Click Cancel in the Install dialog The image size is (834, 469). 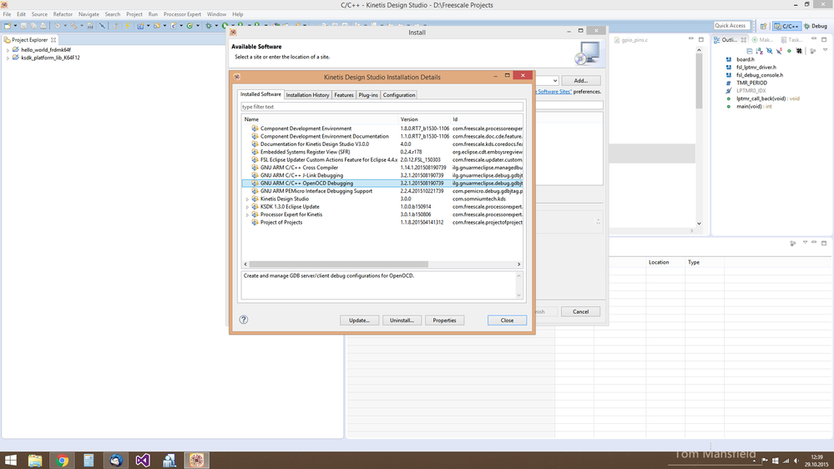pos(580,311)
